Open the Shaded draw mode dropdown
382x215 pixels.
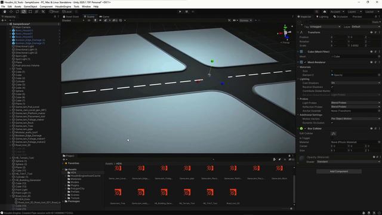tap(73, 20)
